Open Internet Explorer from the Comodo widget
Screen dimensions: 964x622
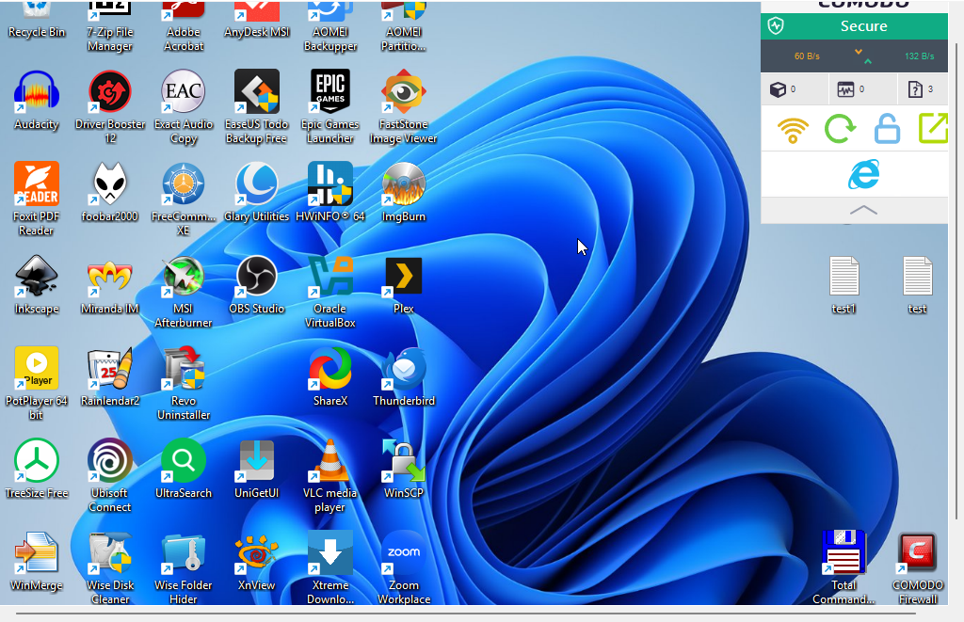pos(863,175)
